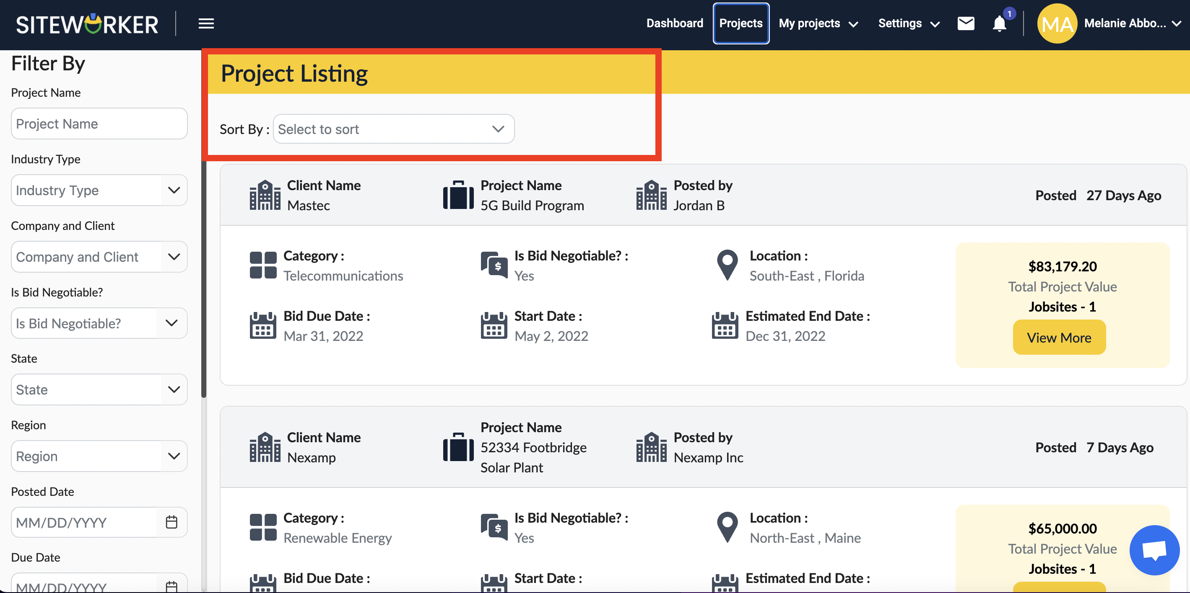Click the Project Name filter field
This screenshot has width=1190, height=593.
99,124
